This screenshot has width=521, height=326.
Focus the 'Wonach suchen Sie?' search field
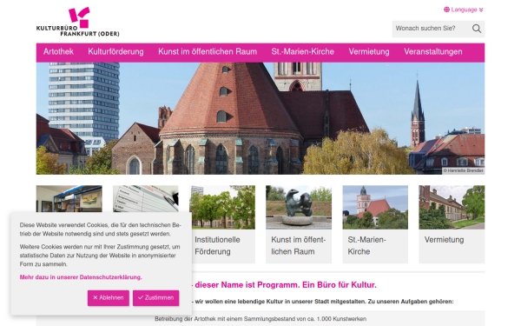tap(431, 29)
